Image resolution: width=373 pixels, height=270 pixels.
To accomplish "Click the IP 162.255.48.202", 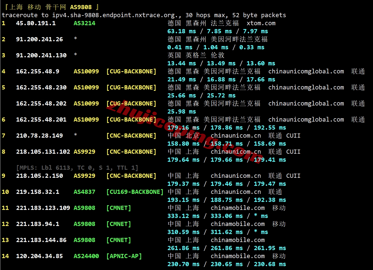I will (41, 104).
